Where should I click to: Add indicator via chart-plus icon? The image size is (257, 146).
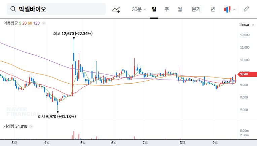point(116,9)
